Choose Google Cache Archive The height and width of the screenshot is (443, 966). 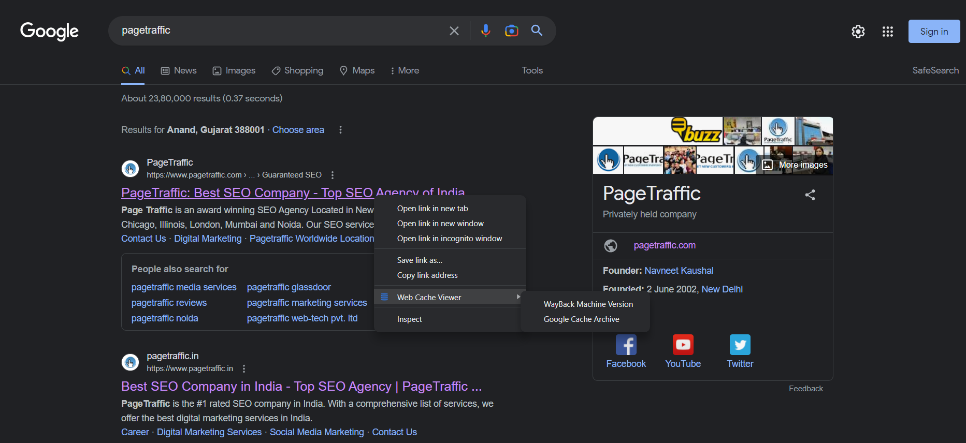[x=585, y=319]
